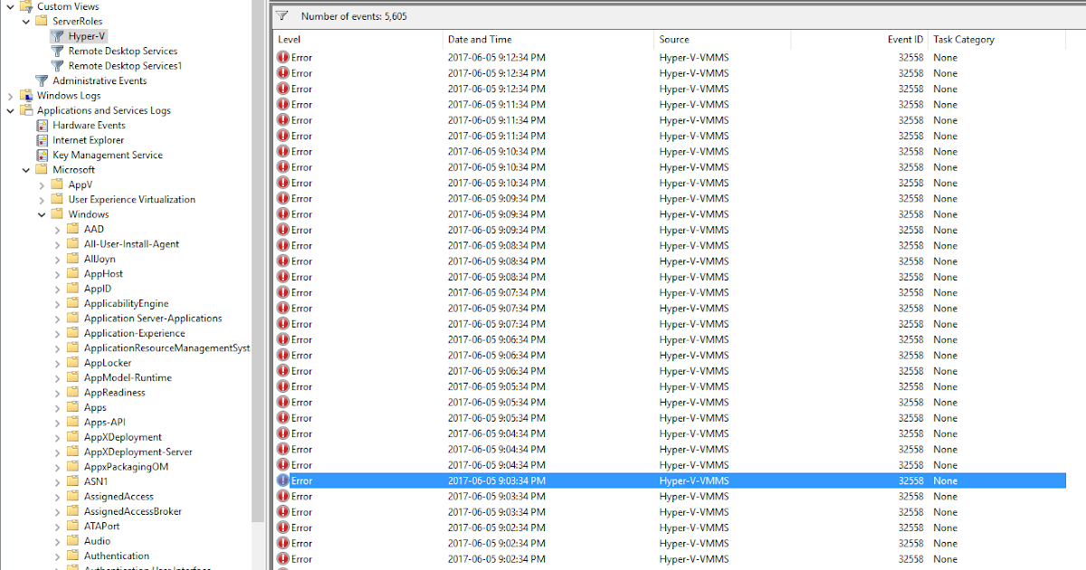Click the red error icon on the first event
1086x570 pixels.
coord(281,57)
